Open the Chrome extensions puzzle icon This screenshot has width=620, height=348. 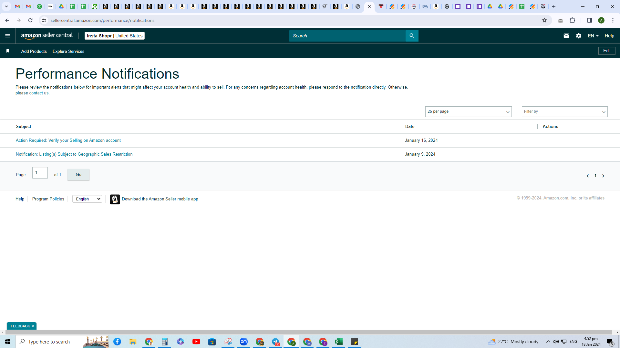tap(573, 20)
